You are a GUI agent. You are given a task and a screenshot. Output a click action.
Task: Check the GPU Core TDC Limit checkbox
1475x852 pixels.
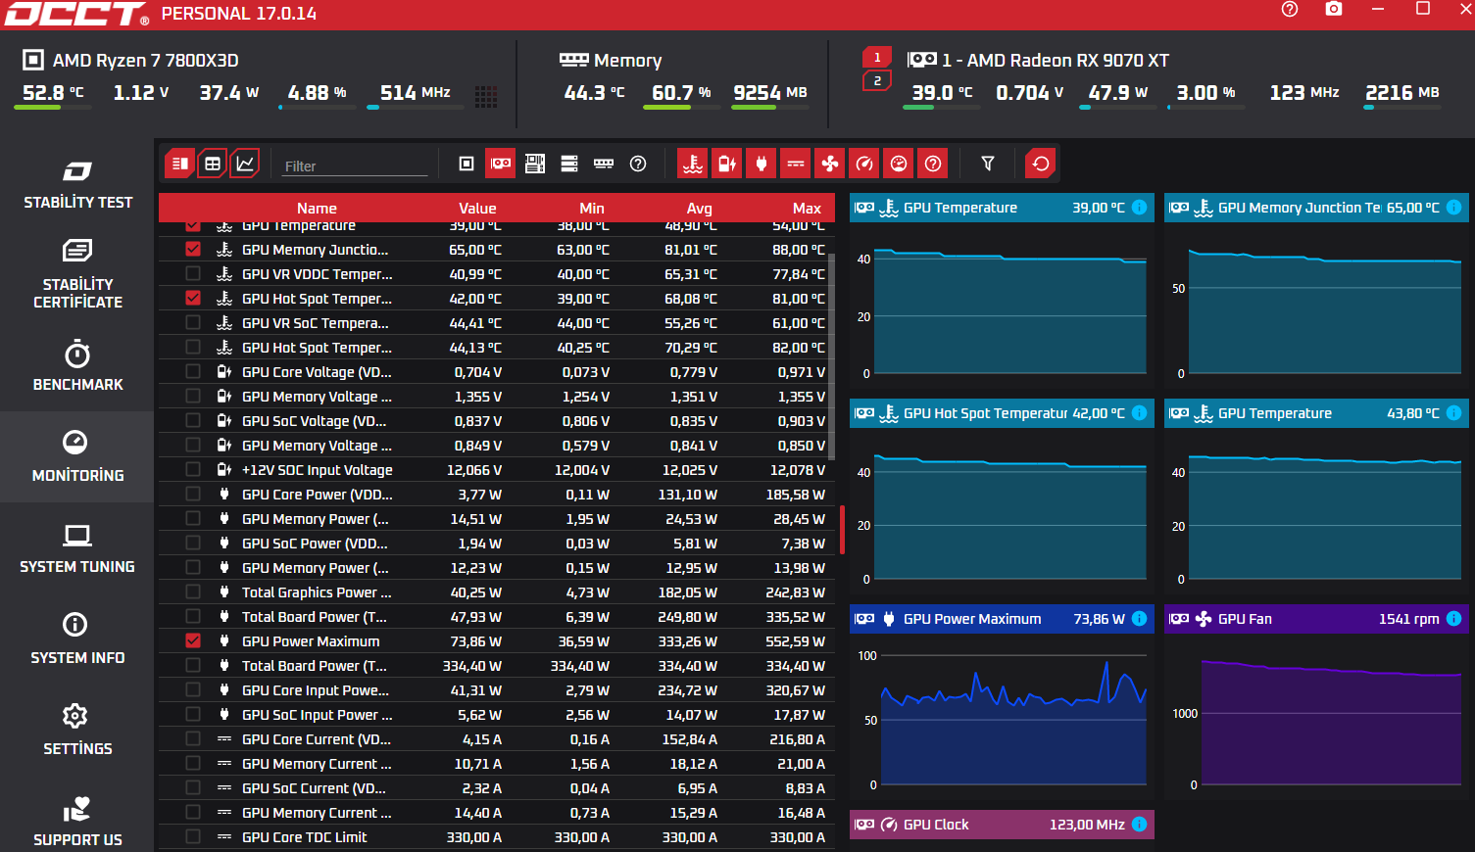point(193,836)
